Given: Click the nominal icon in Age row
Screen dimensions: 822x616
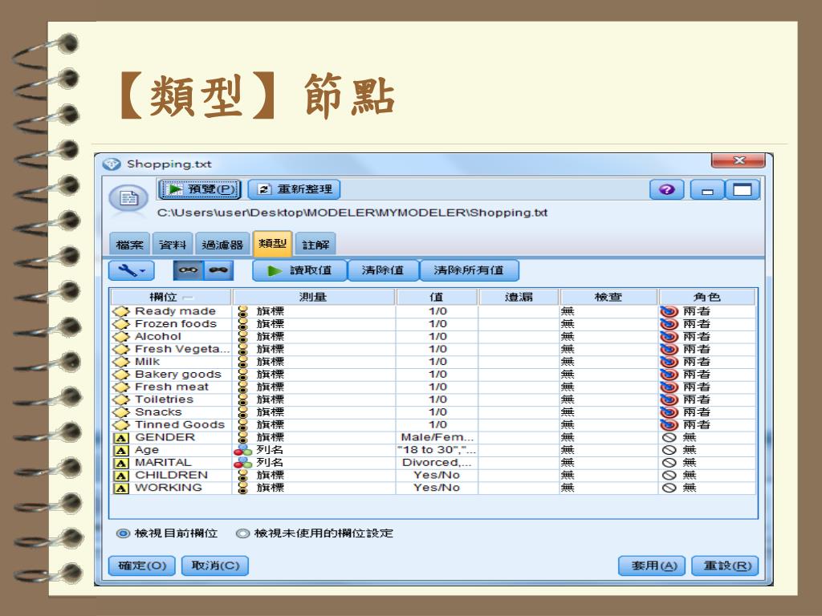Looking at the screenshot, I should (x=242, y=450).
